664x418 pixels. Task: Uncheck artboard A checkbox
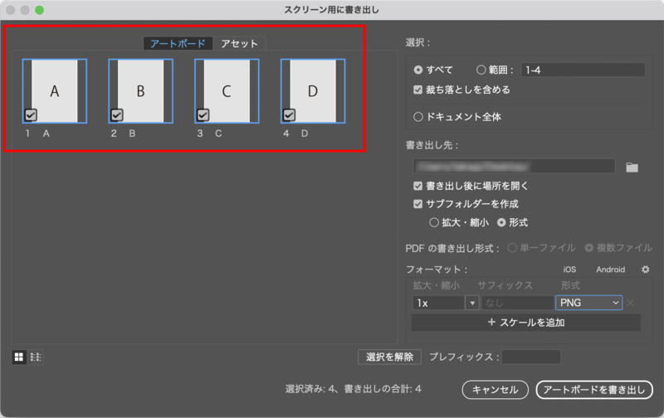point(30,114)
